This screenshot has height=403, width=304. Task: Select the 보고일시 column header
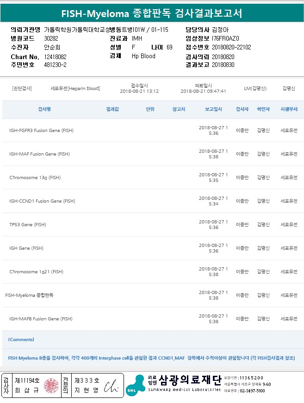coord(213,109)
